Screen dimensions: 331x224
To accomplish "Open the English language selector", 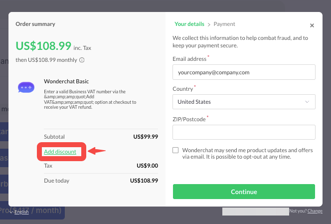I will tap(21, 212).
